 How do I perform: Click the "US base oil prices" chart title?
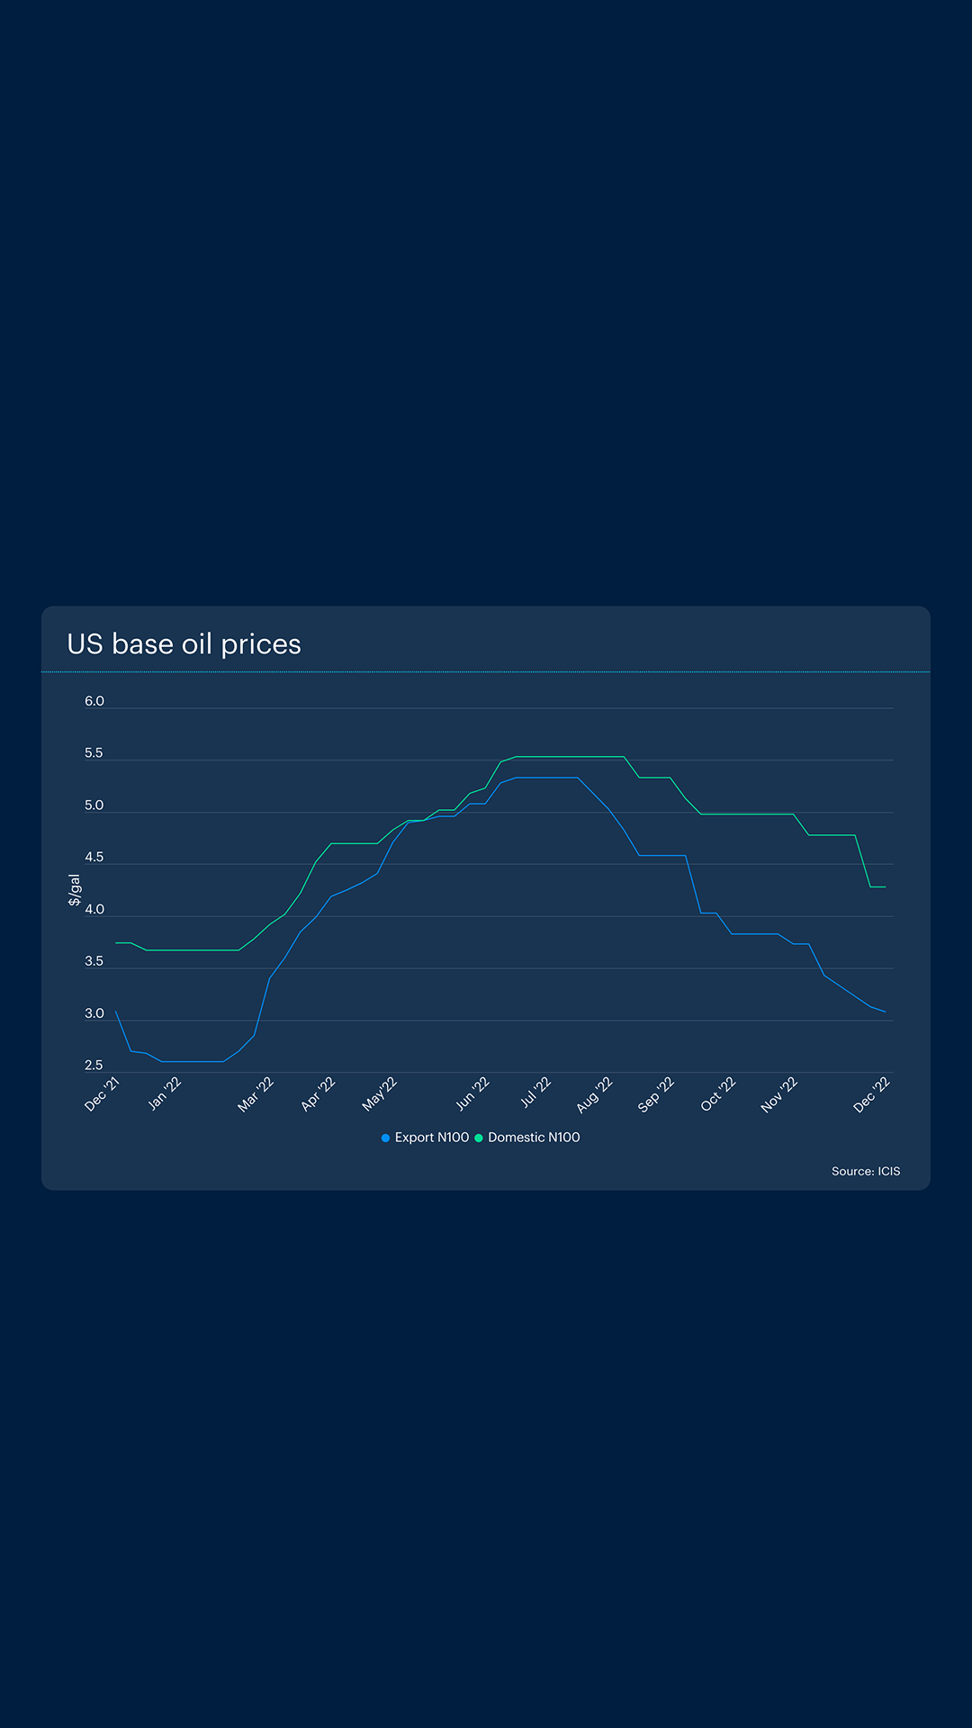coord(184,644)
